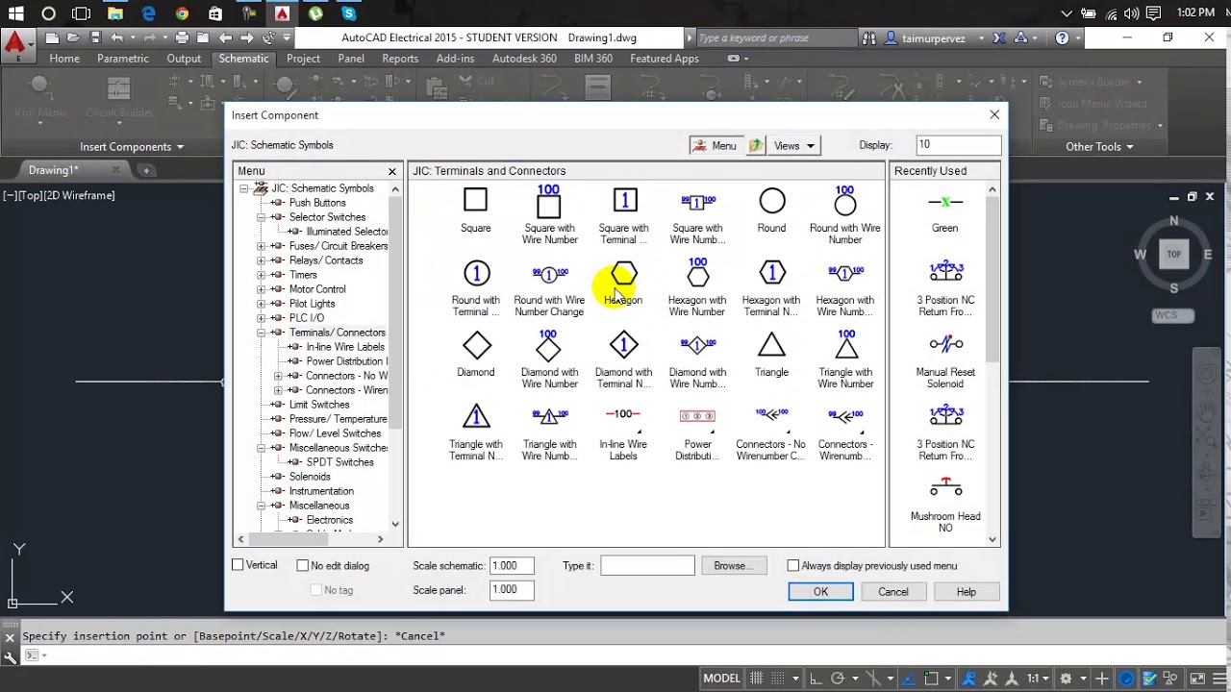Close the Menu tree pane
This screenshot has width=1231, height=692.
(x=392, y=171)
